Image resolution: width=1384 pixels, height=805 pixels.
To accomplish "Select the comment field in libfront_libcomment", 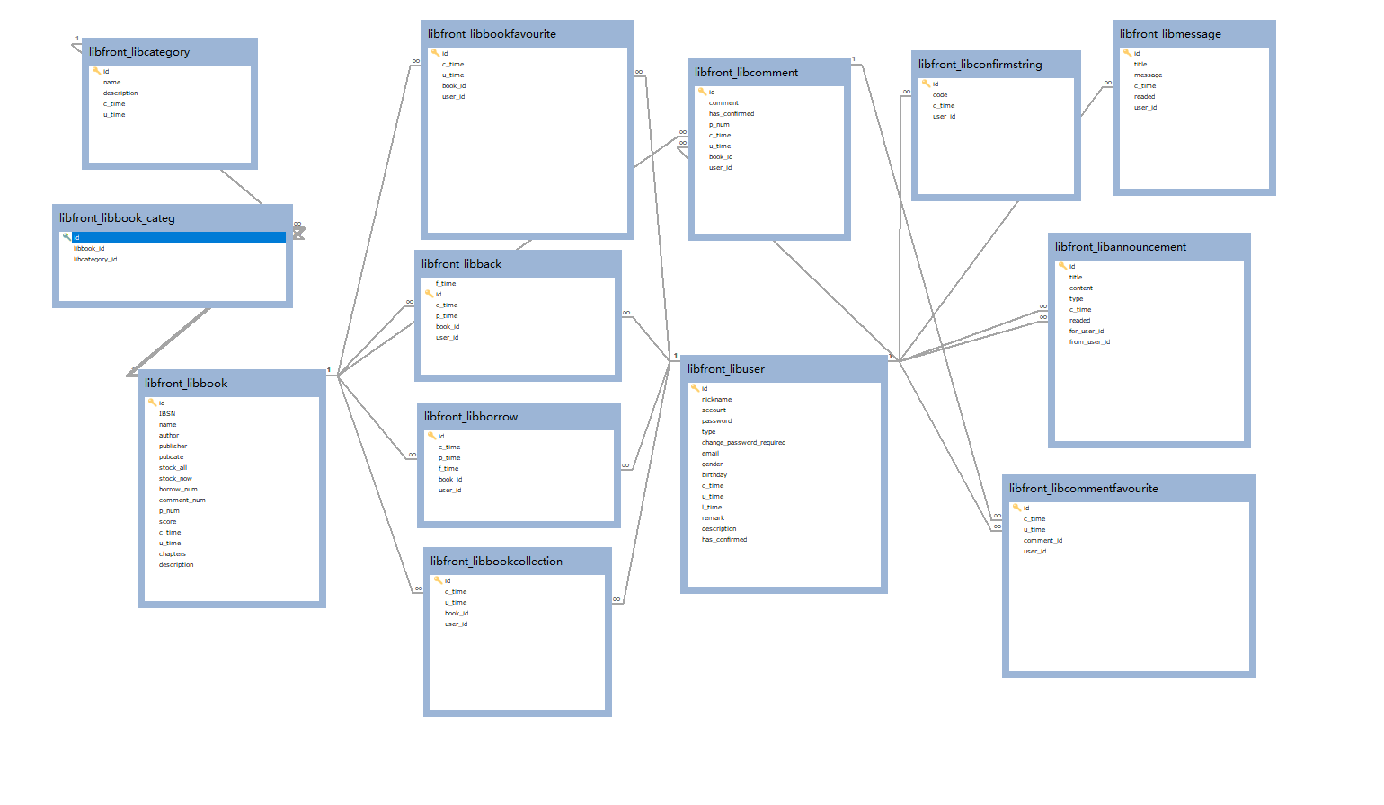I will [x=723, y=103].
